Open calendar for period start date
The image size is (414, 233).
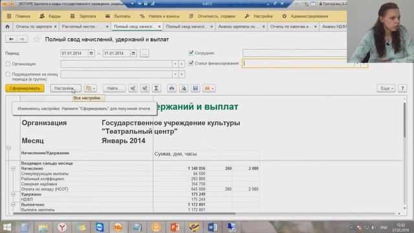tap(91, 53)
